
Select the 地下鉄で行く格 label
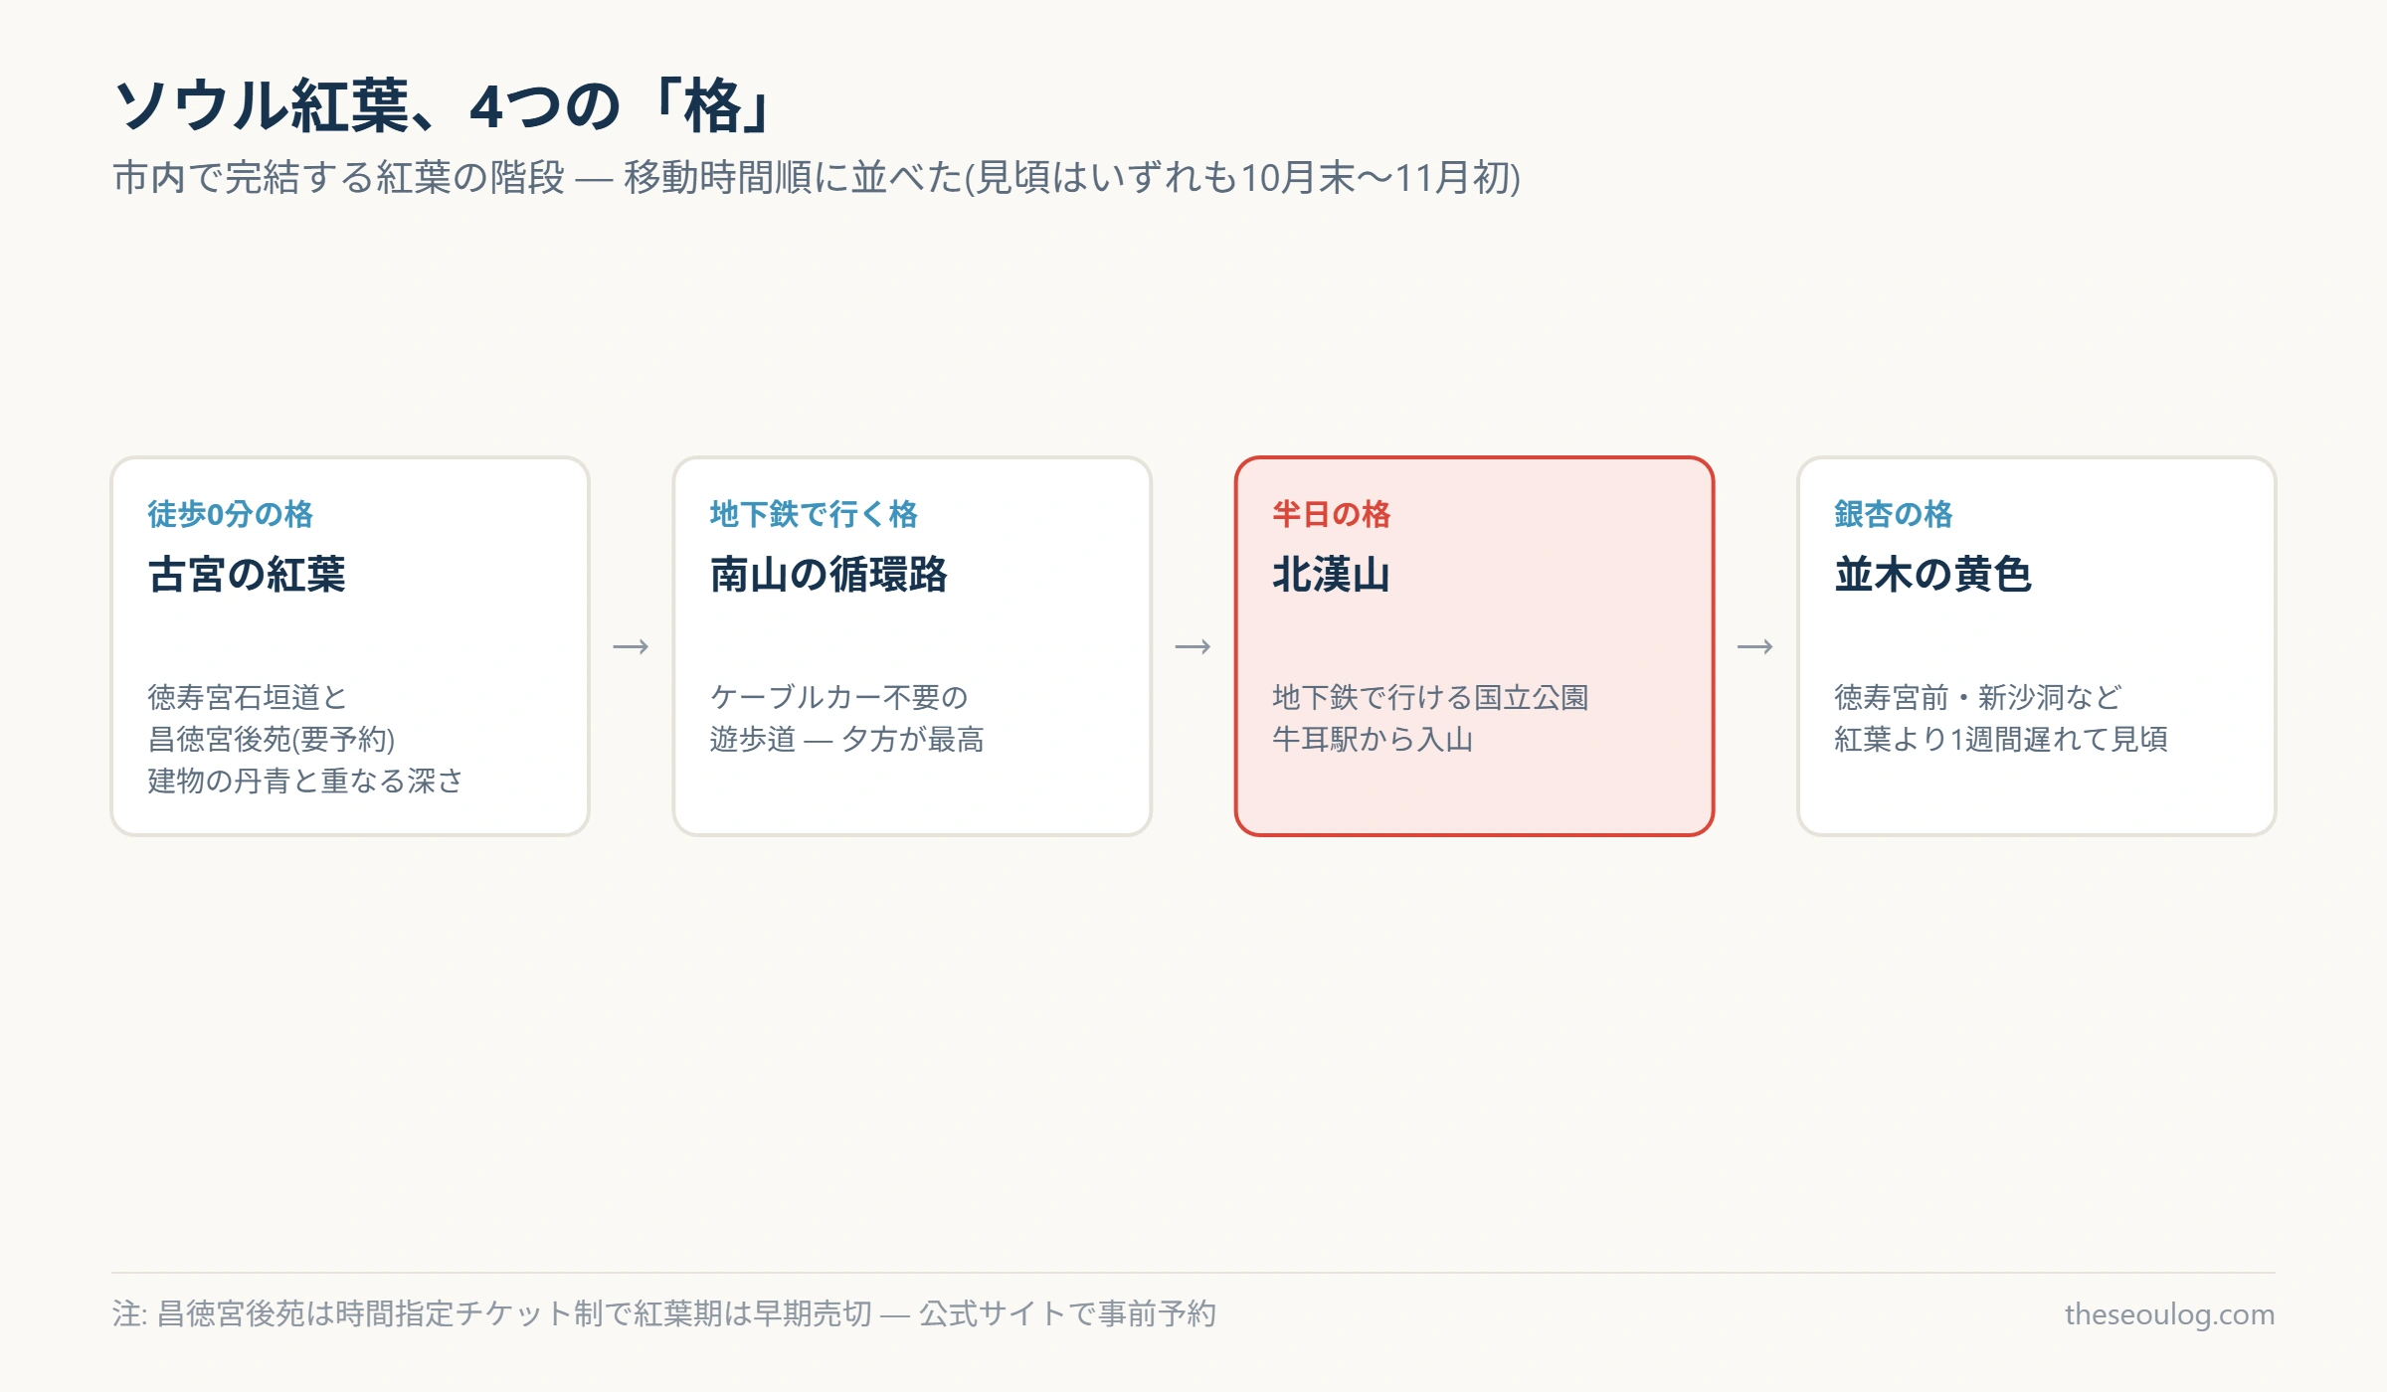(814, 514)
